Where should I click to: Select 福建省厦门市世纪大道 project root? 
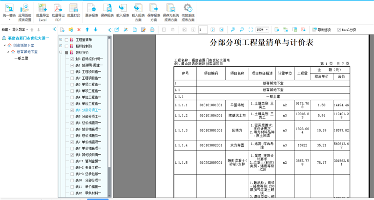(29, 38)
